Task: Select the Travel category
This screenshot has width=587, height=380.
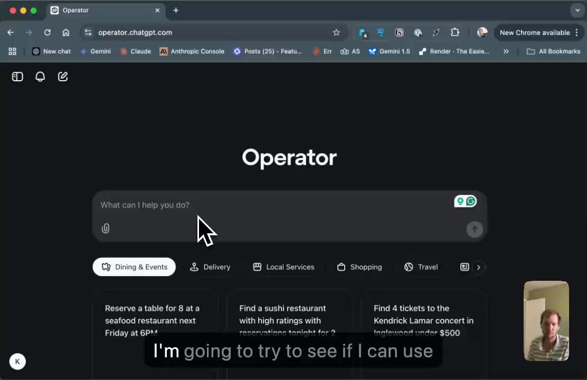Action: 421,267
